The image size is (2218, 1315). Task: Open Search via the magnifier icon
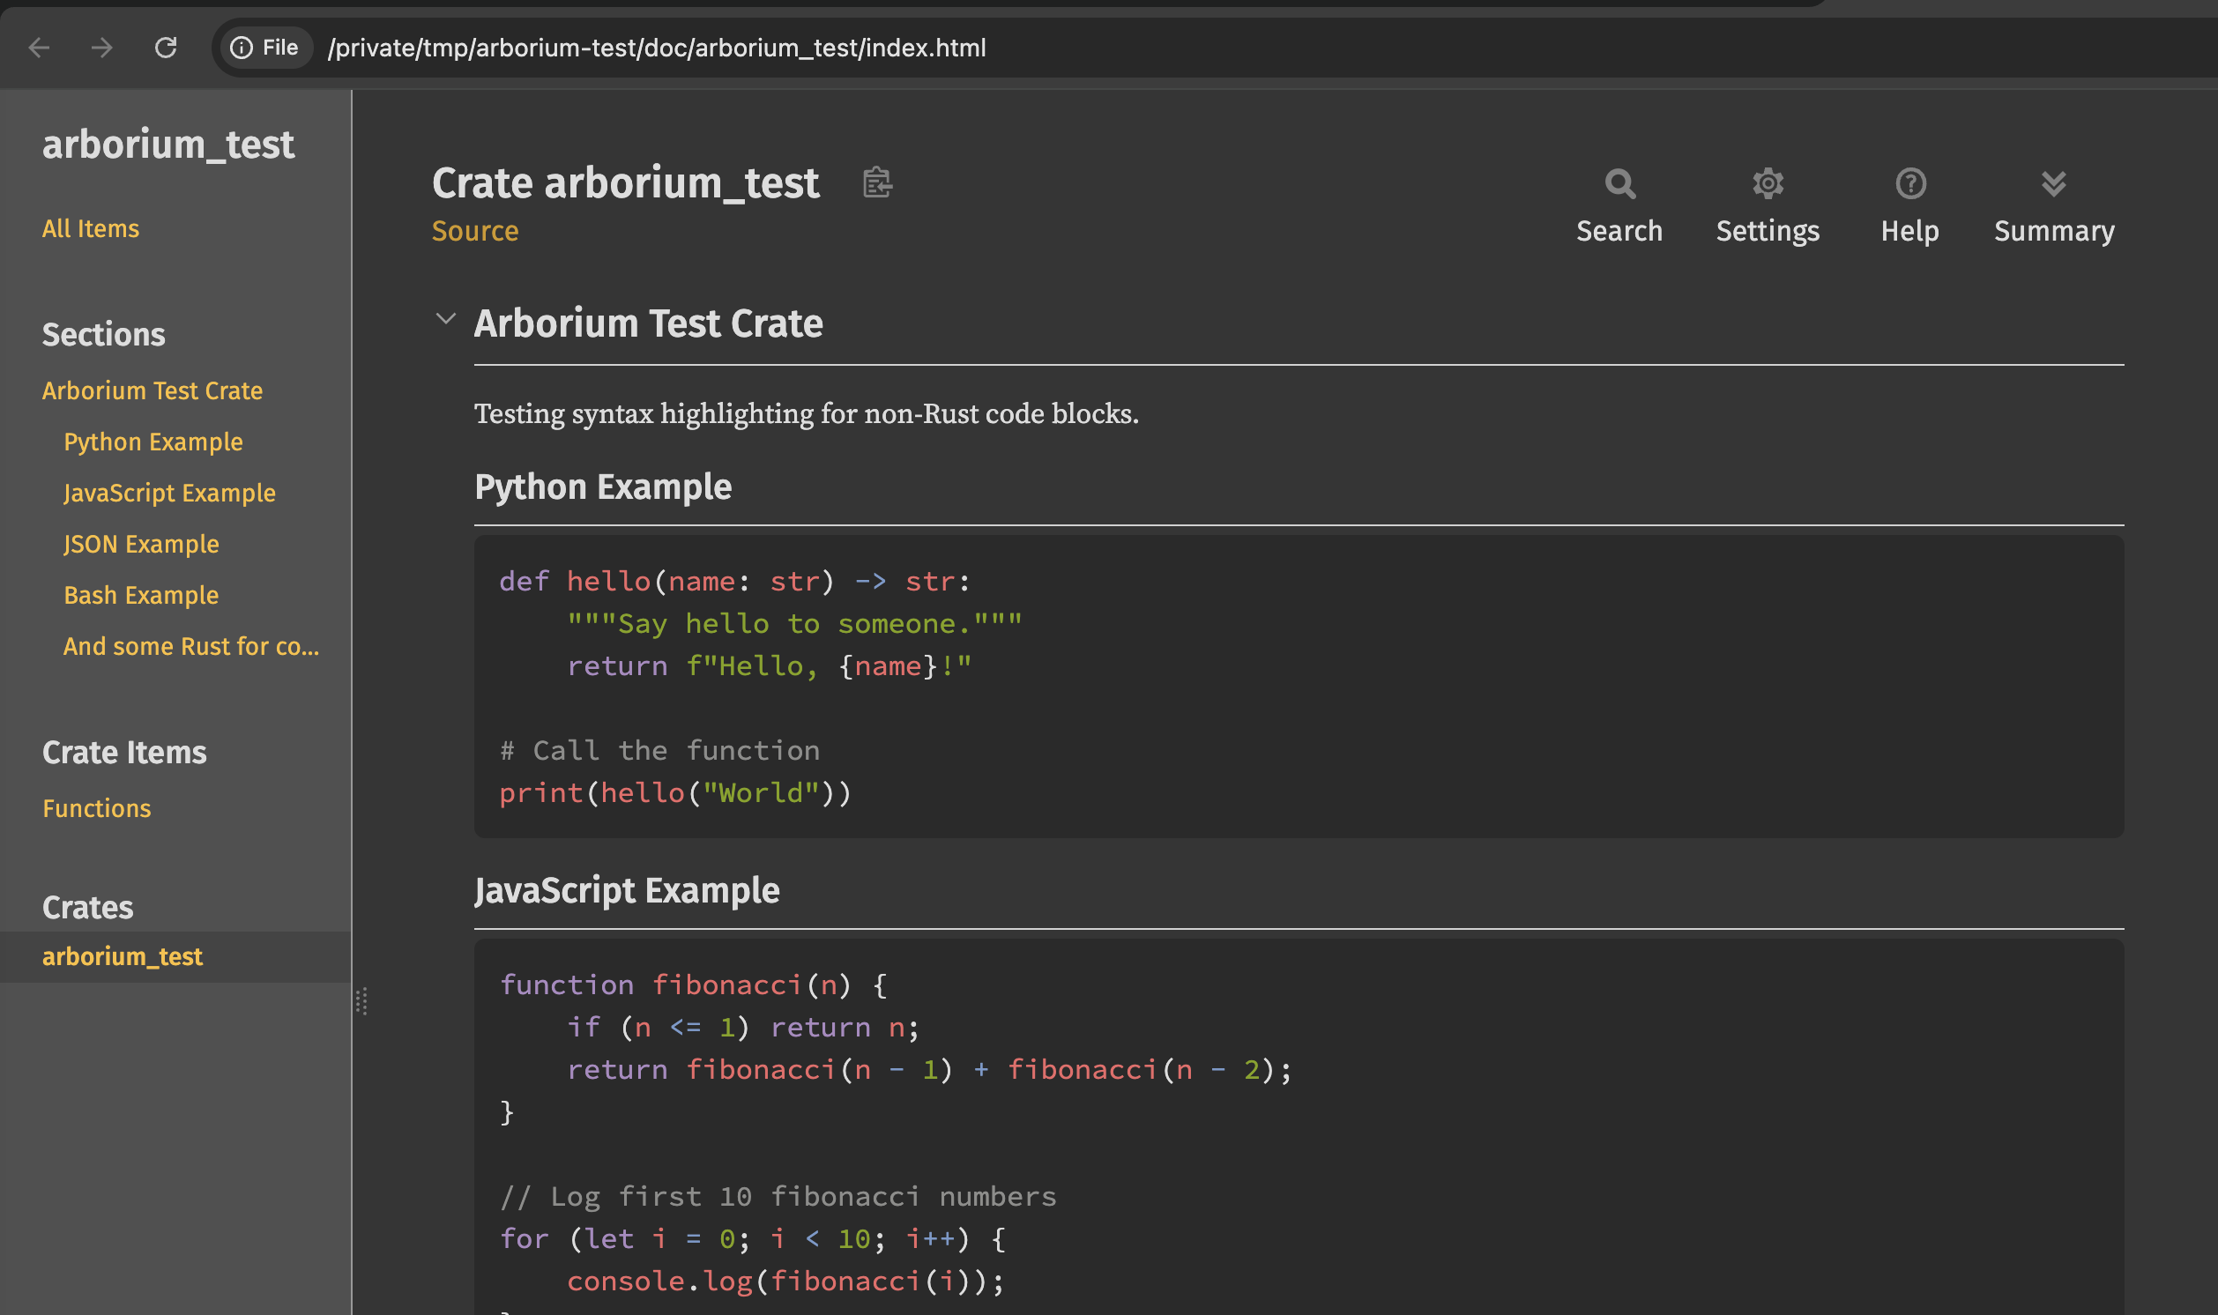click(1619, 184)
